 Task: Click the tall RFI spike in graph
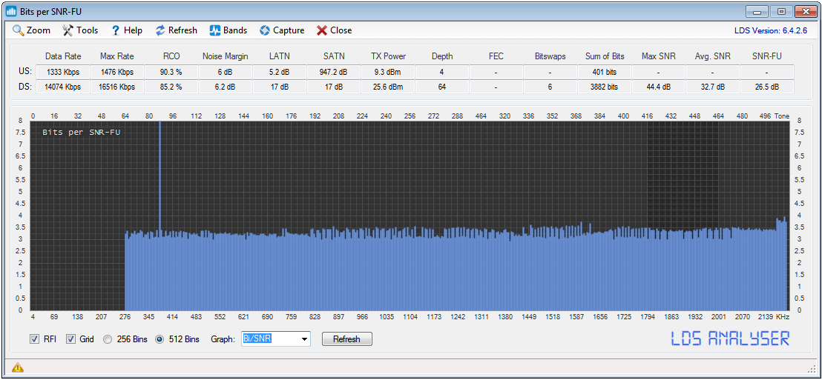[x=160, y=178]
